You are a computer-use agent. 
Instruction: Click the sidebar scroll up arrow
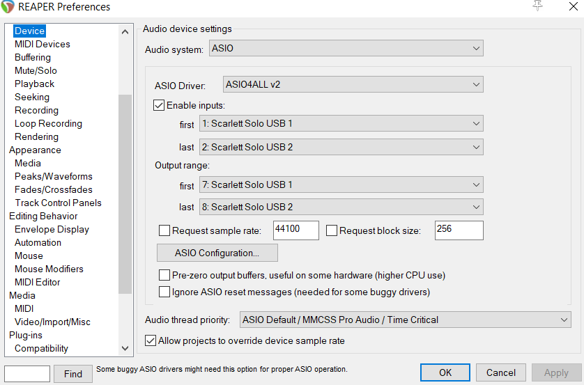point(125,32)
